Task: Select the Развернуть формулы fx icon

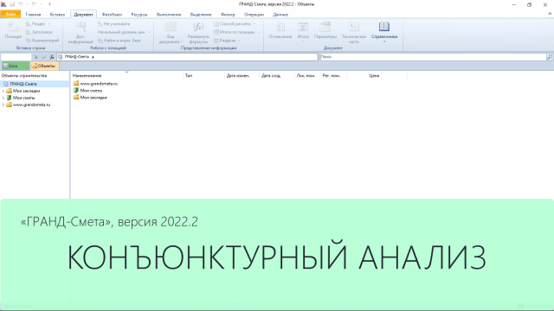Action: point(198,27)
